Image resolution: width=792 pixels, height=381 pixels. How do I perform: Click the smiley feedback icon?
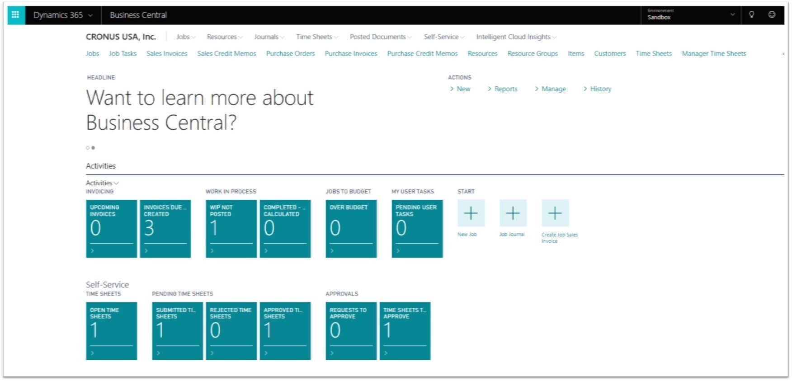pyautogui.click(x=772, y=14)
